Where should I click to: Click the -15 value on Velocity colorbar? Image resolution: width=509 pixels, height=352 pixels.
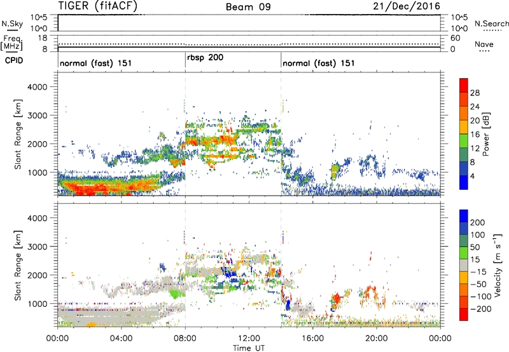point(478,272)
